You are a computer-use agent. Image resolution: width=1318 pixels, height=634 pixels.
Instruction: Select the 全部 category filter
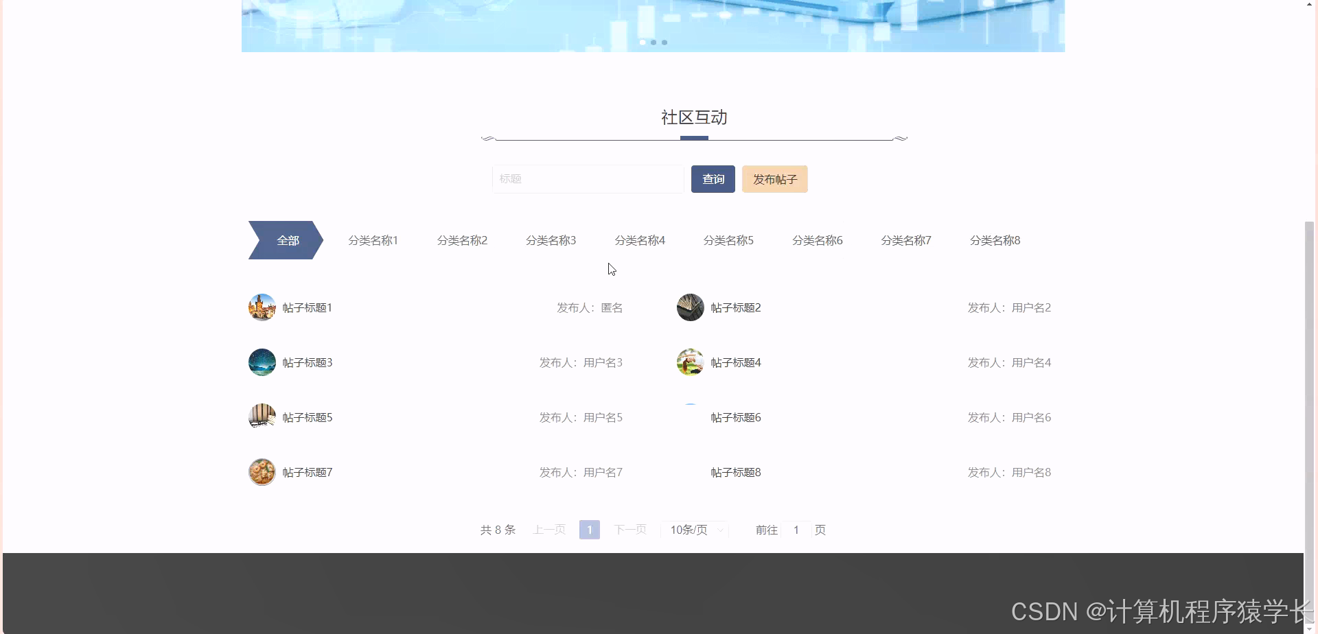coord(288,239)
